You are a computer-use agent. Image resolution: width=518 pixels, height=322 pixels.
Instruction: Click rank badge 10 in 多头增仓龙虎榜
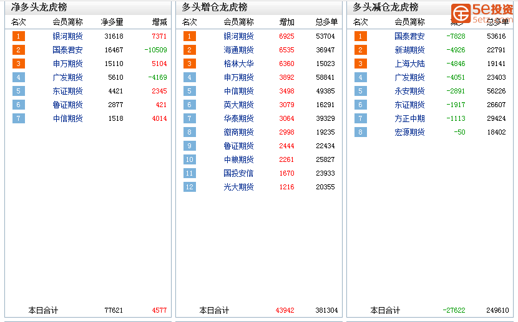[189, 159]
